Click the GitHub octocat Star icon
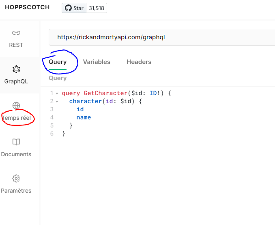This screenshot has height=225, width=275. click(68, 8)
